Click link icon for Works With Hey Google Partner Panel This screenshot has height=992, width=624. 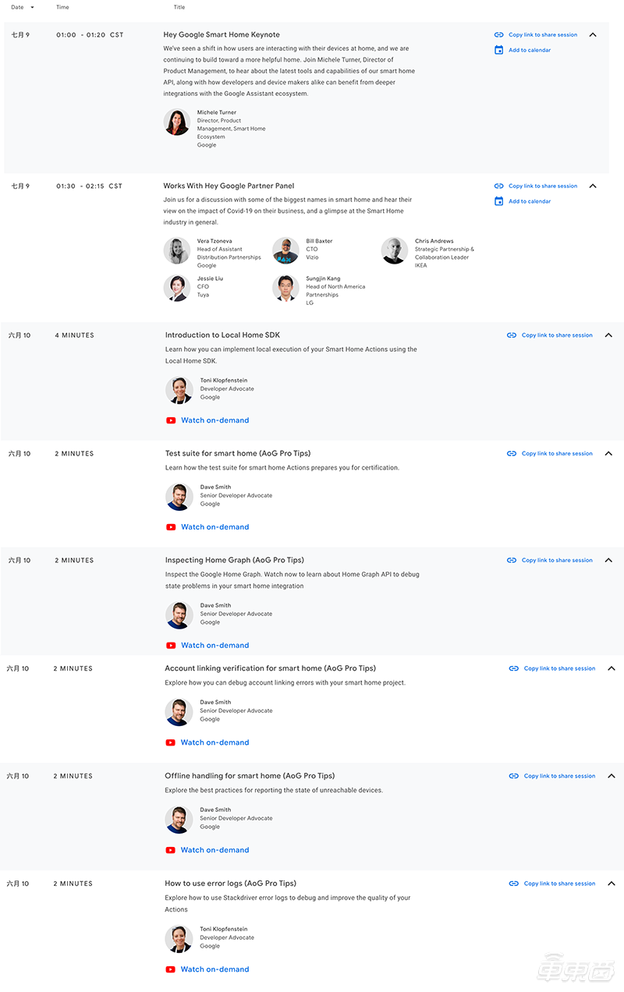click(x=499, y=186)
